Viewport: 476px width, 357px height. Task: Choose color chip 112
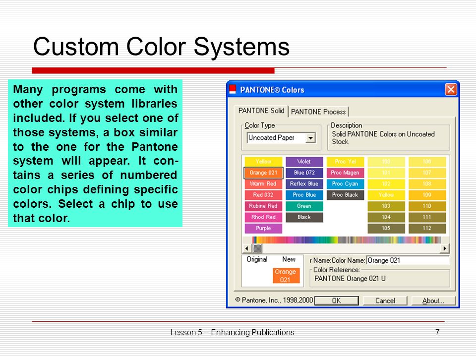pyautogui.click(x=427, y=228)
